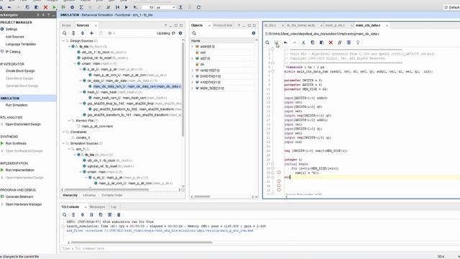Click the editor paste icon
This screenshot has height=259, width=460.
point(321,42)
